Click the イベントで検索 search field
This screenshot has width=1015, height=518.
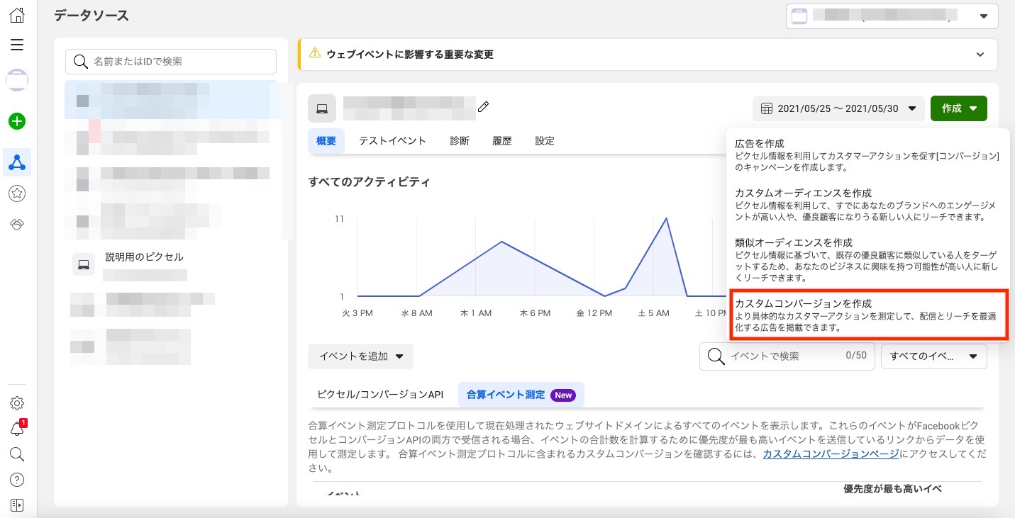[787, 356]
